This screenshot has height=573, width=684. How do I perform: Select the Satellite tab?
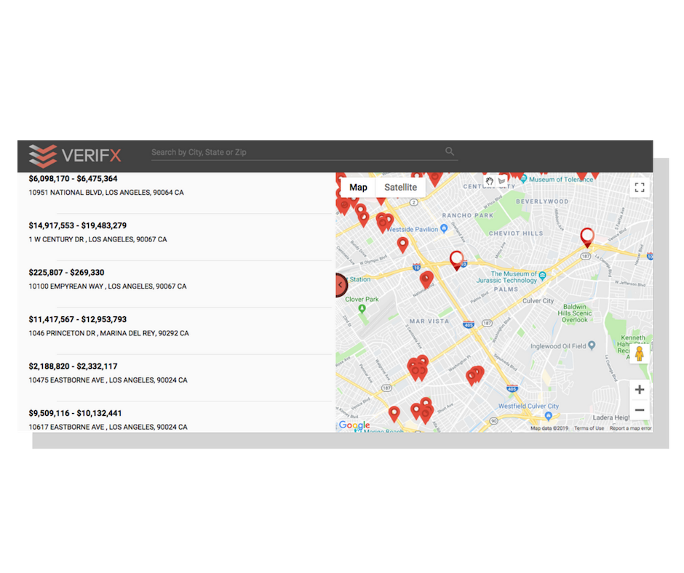[x=401, y=187]
